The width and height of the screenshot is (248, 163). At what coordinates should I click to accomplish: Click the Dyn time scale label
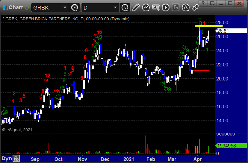(x=7, y=159)
